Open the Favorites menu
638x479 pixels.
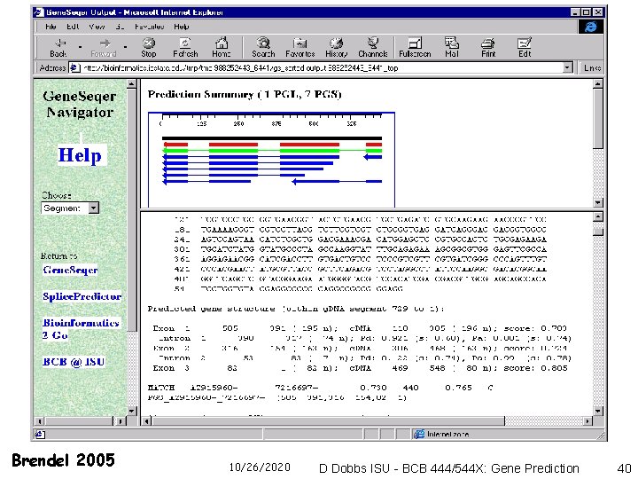[150, 27]
